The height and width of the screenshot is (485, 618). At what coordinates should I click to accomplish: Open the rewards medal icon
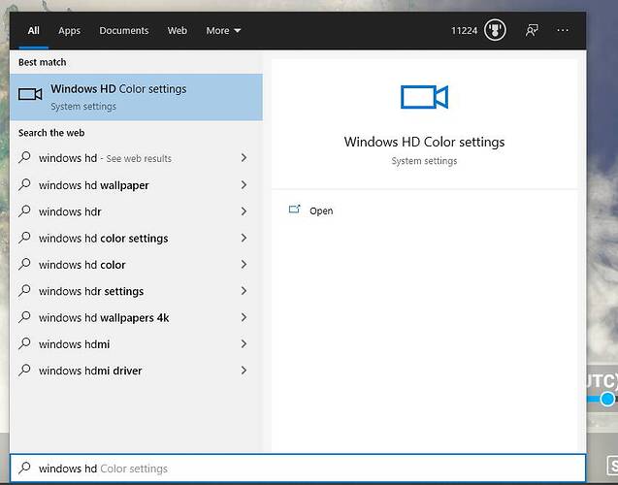[x=495, y=30]
